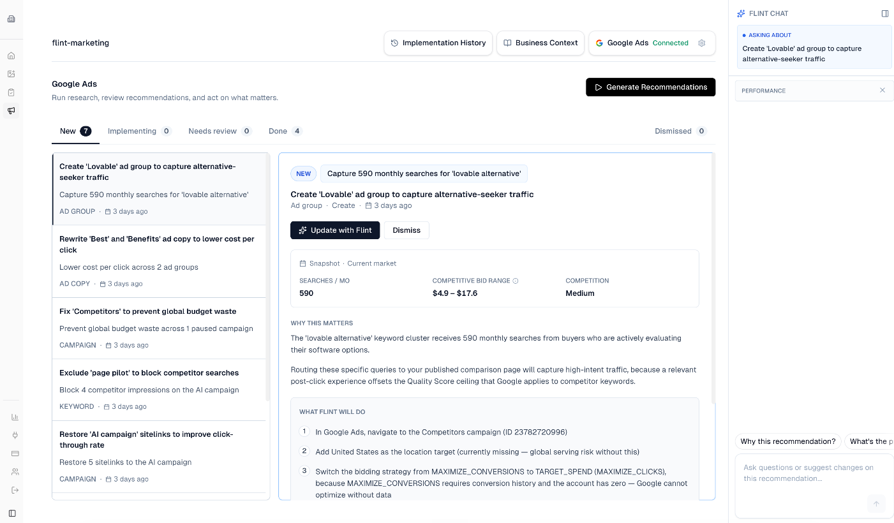Click step 2 'Add United States' text
The image size is (894, 523).
[x=477, y=452]
